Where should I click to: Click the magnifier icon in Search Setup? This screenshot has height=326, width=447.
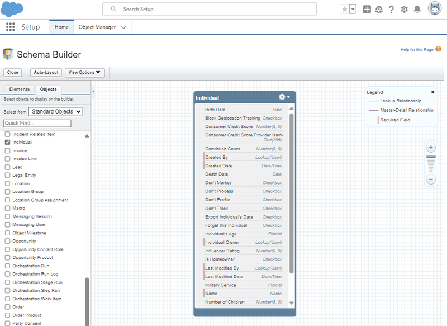pyautogui.click(x=113, y=9)
